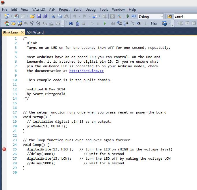Close the Blink1.ino tab

(22, 32)
